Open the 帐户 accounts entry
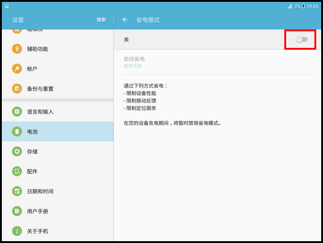 (58, 69)
